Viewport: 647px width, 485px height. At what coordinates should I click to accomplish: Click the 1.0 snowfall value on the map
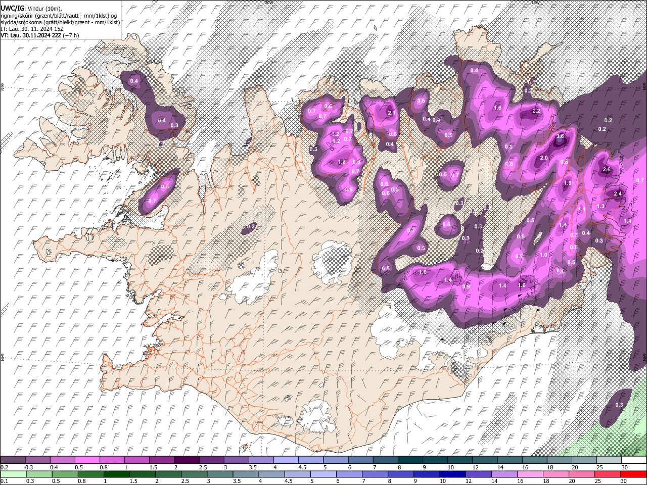543,255
